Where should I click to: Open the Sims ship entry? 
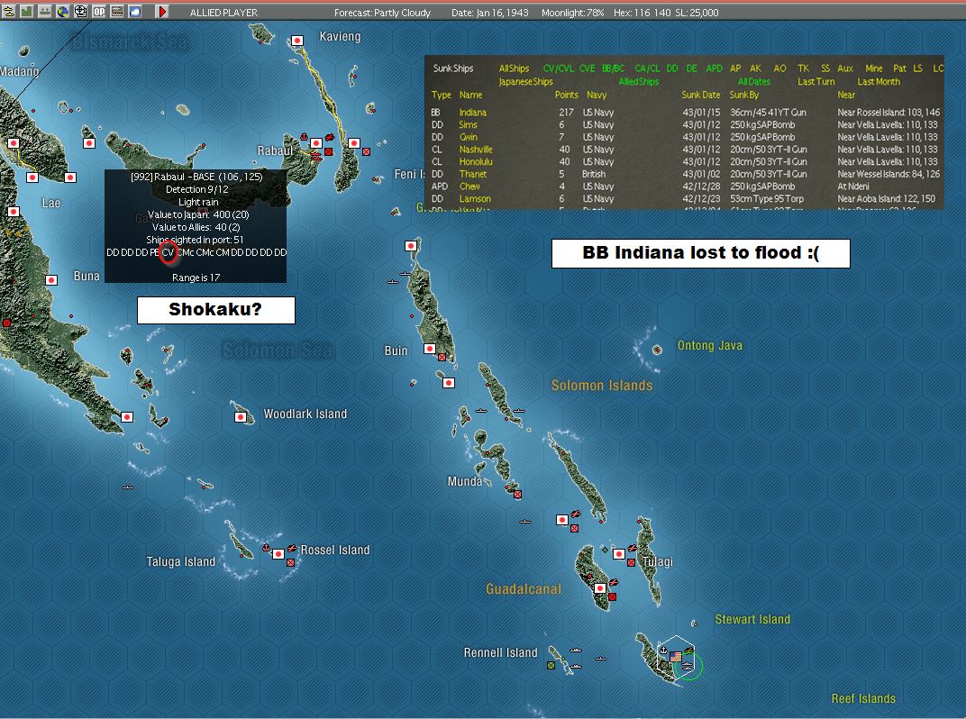coord(469,124)
